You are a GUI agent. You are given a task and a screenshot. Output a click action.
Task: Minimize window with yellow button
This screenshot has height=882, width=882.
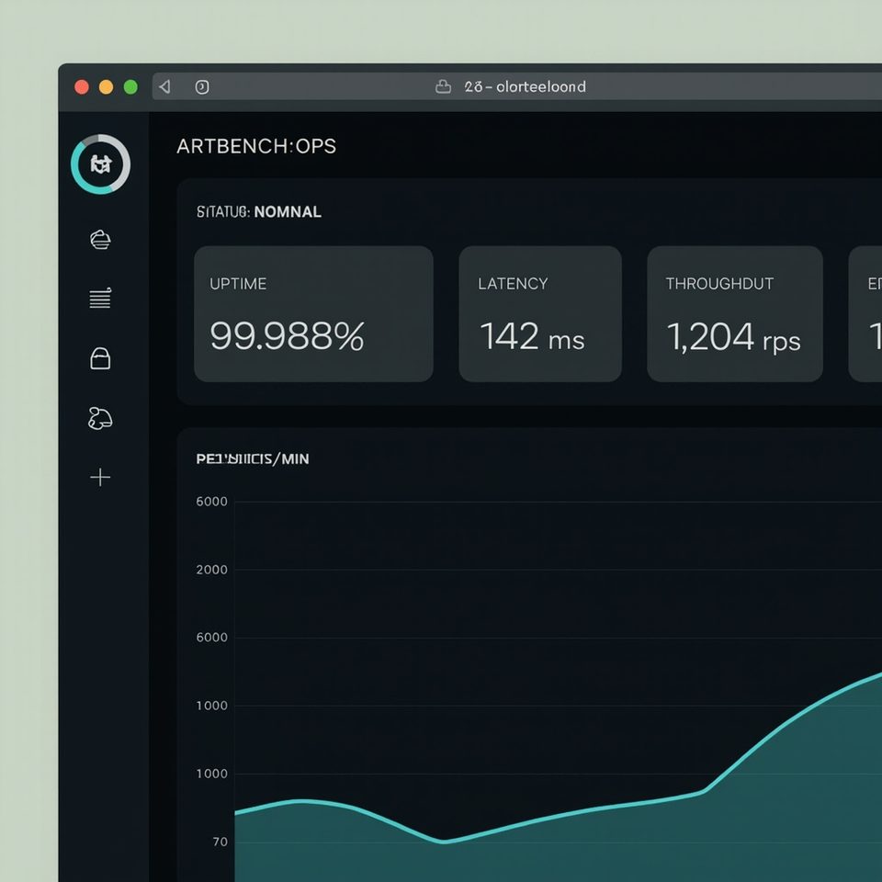tap(107, 86)
